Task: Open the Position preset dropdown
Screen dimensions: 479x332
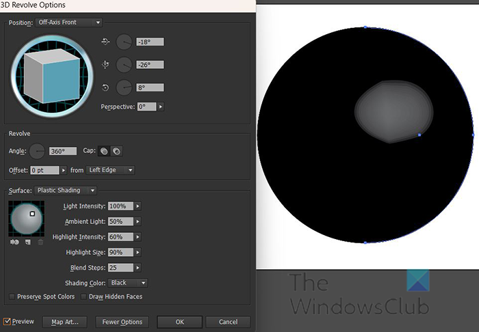Action: [x=68, y=23]
